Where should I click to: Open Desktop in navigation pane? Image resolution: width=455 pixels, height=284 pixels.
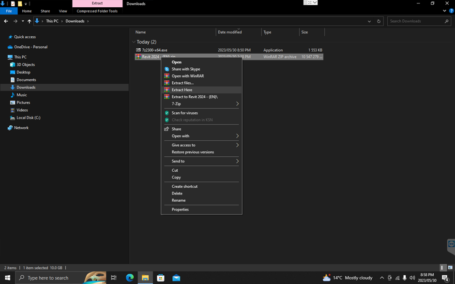[23, 72]
